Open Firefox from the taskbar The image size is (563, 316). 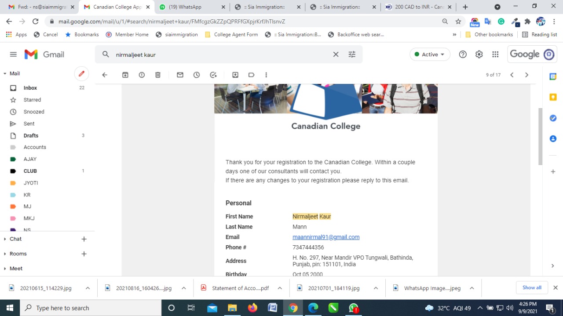[x=252, y=308]
